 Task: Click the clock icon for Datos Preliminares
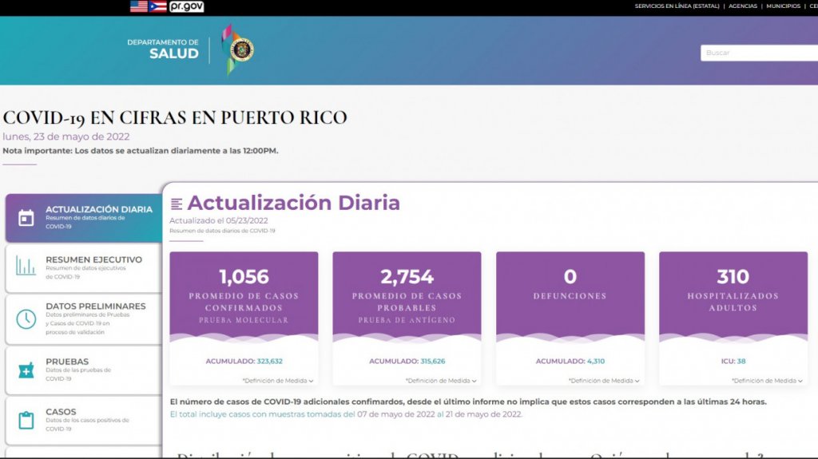[x=26, y=319]
